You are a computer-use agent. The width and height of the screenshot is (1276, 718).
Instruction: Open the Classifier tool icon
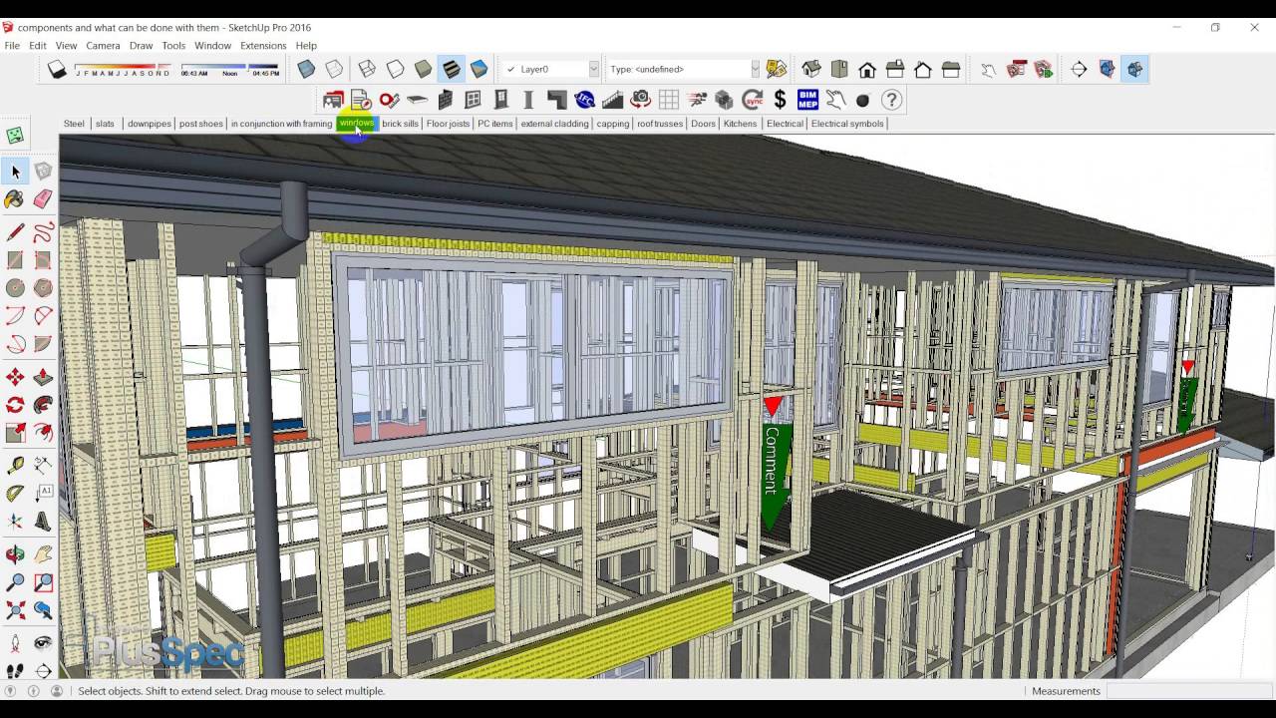777,69
